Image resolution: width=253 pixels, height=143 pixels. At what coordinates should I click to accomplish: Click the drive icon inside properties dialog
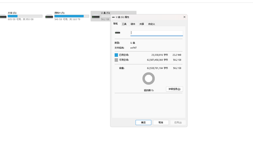pyautogui.click(x=117, y=32)
